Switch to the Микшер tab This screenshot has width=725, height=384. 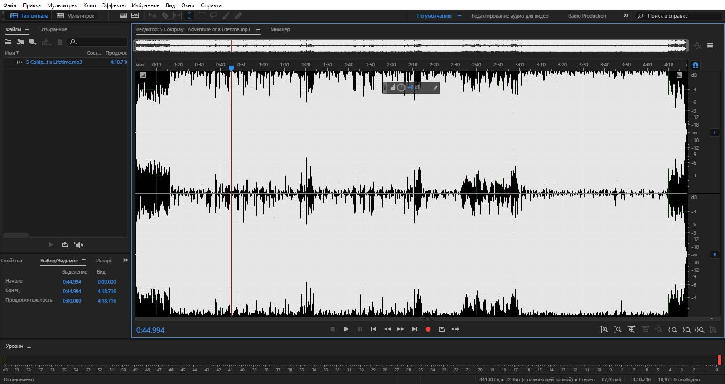point(280,29)
